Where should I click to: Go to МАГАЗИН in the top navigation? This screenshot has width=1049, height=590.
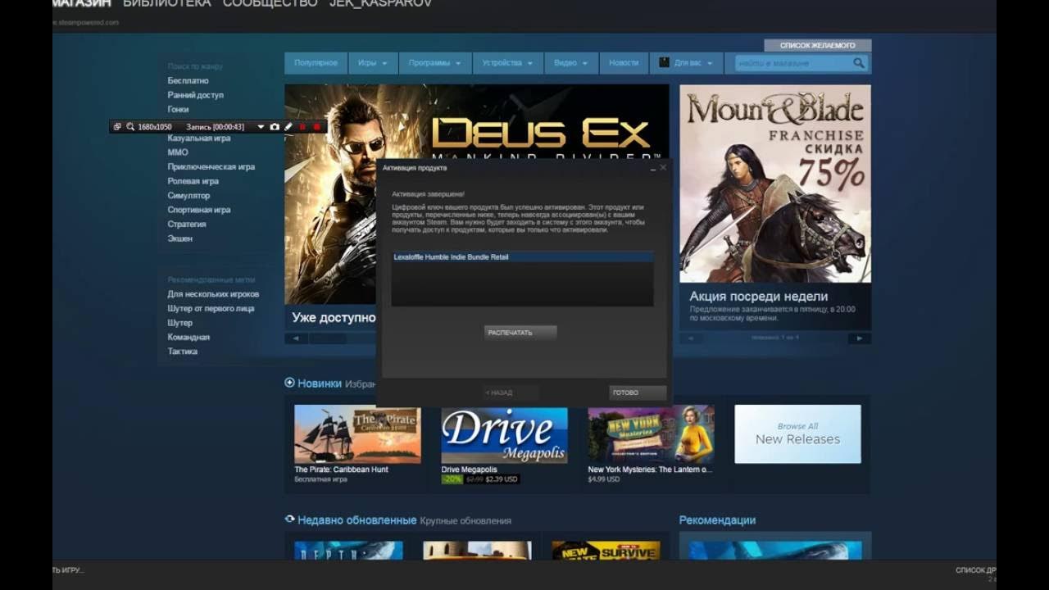point(81,3)
